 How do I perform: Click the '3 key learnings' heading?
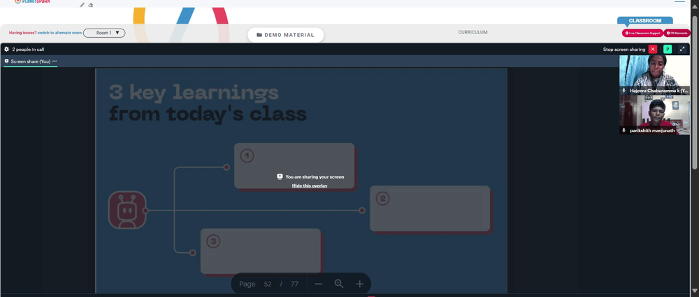pos(194,93)
